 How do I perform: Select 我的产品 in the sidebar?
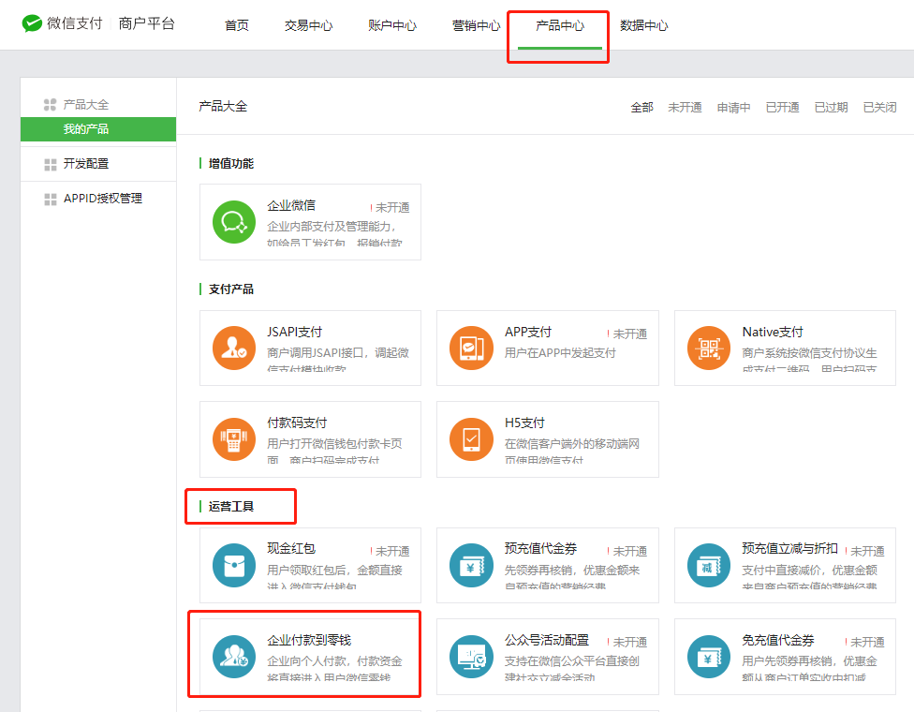pos(98,129)
